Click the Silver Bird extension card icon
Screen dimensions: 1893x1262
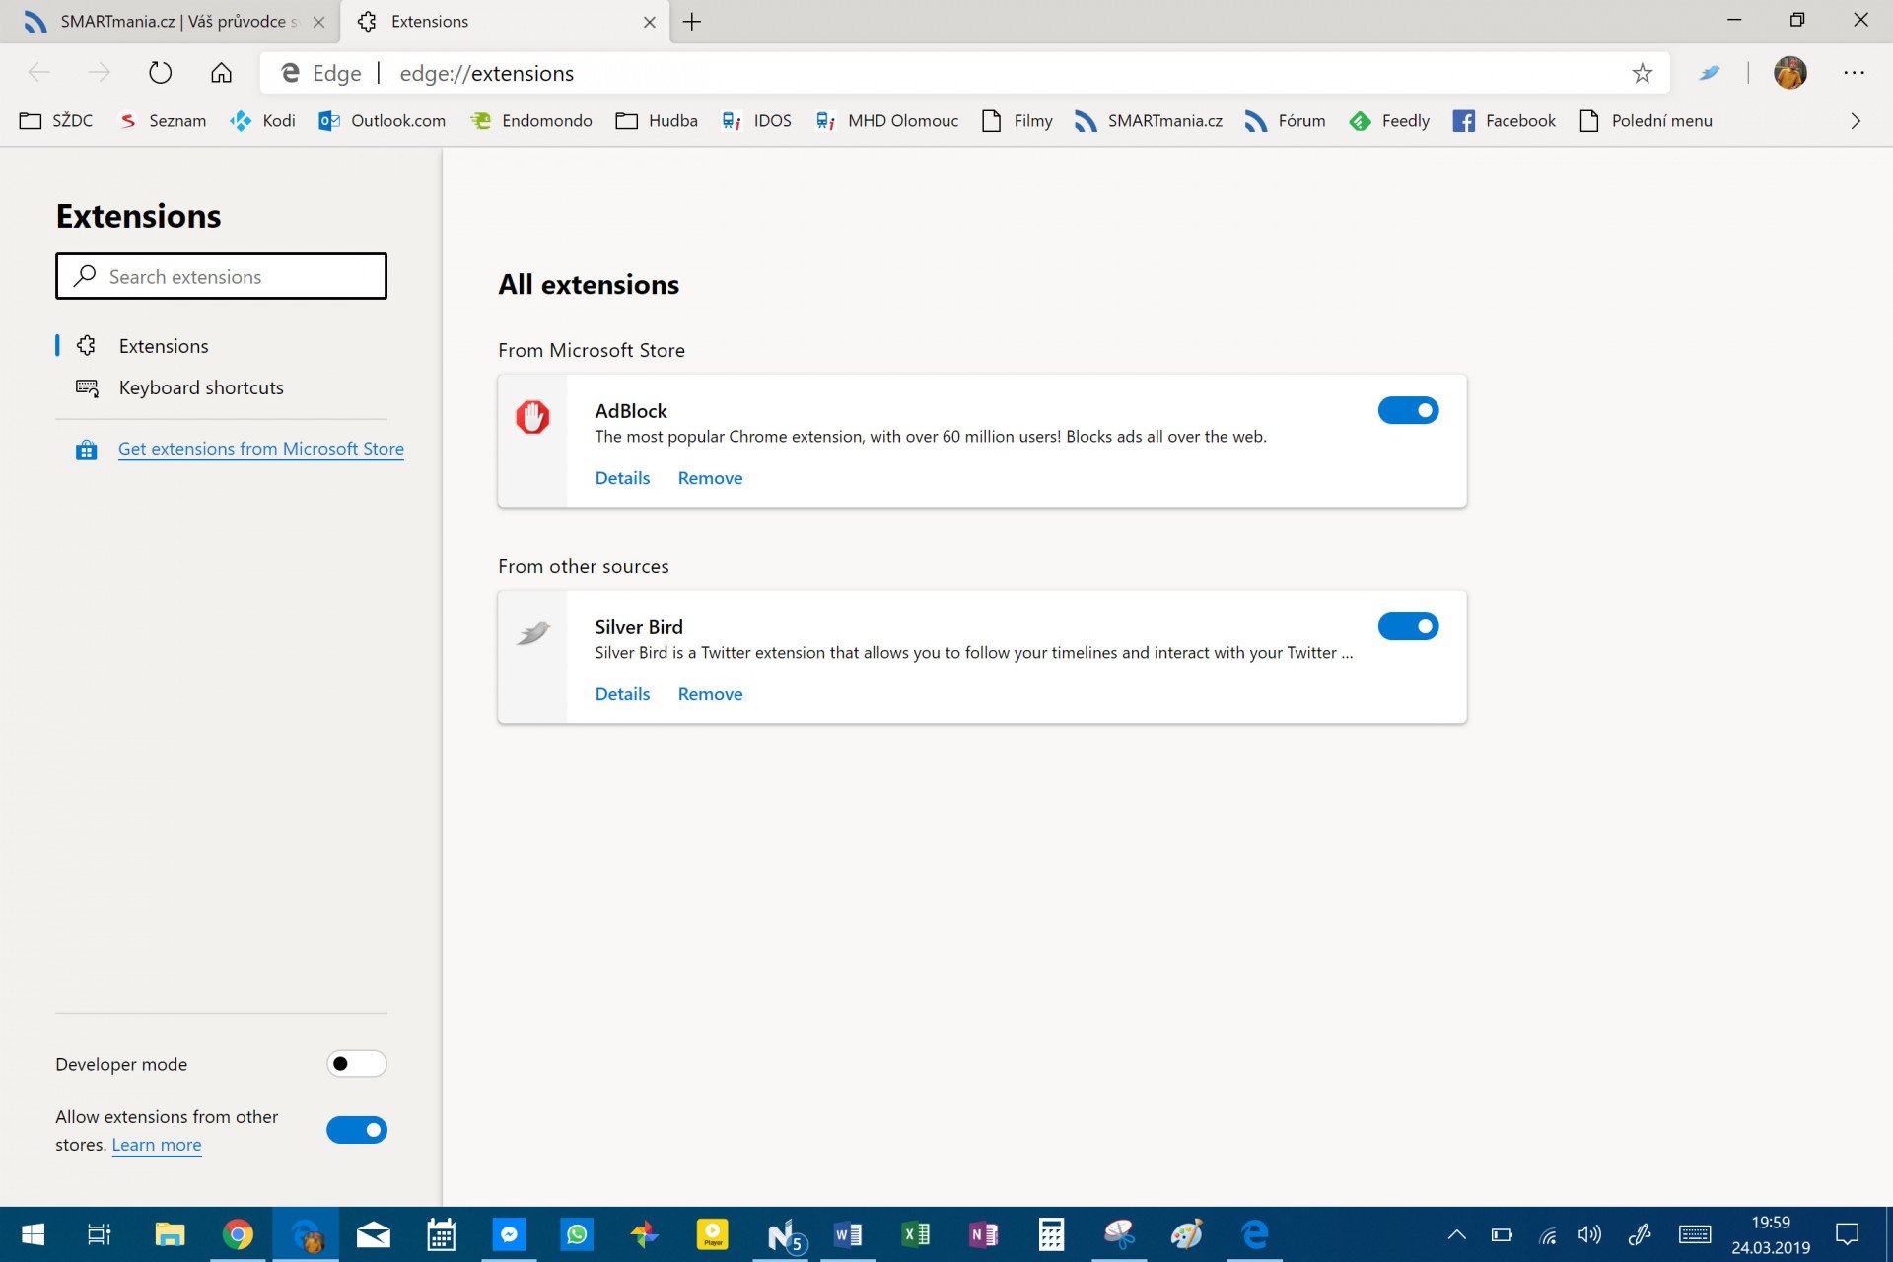point(532,632)
